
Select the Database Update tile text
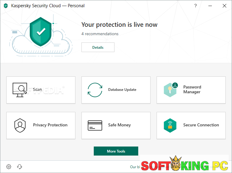122,90
